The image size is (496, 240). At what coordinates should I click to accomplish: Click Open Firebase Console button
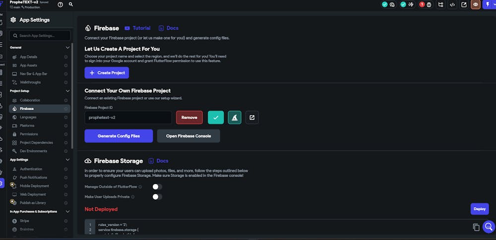click(x=188, y=136)
